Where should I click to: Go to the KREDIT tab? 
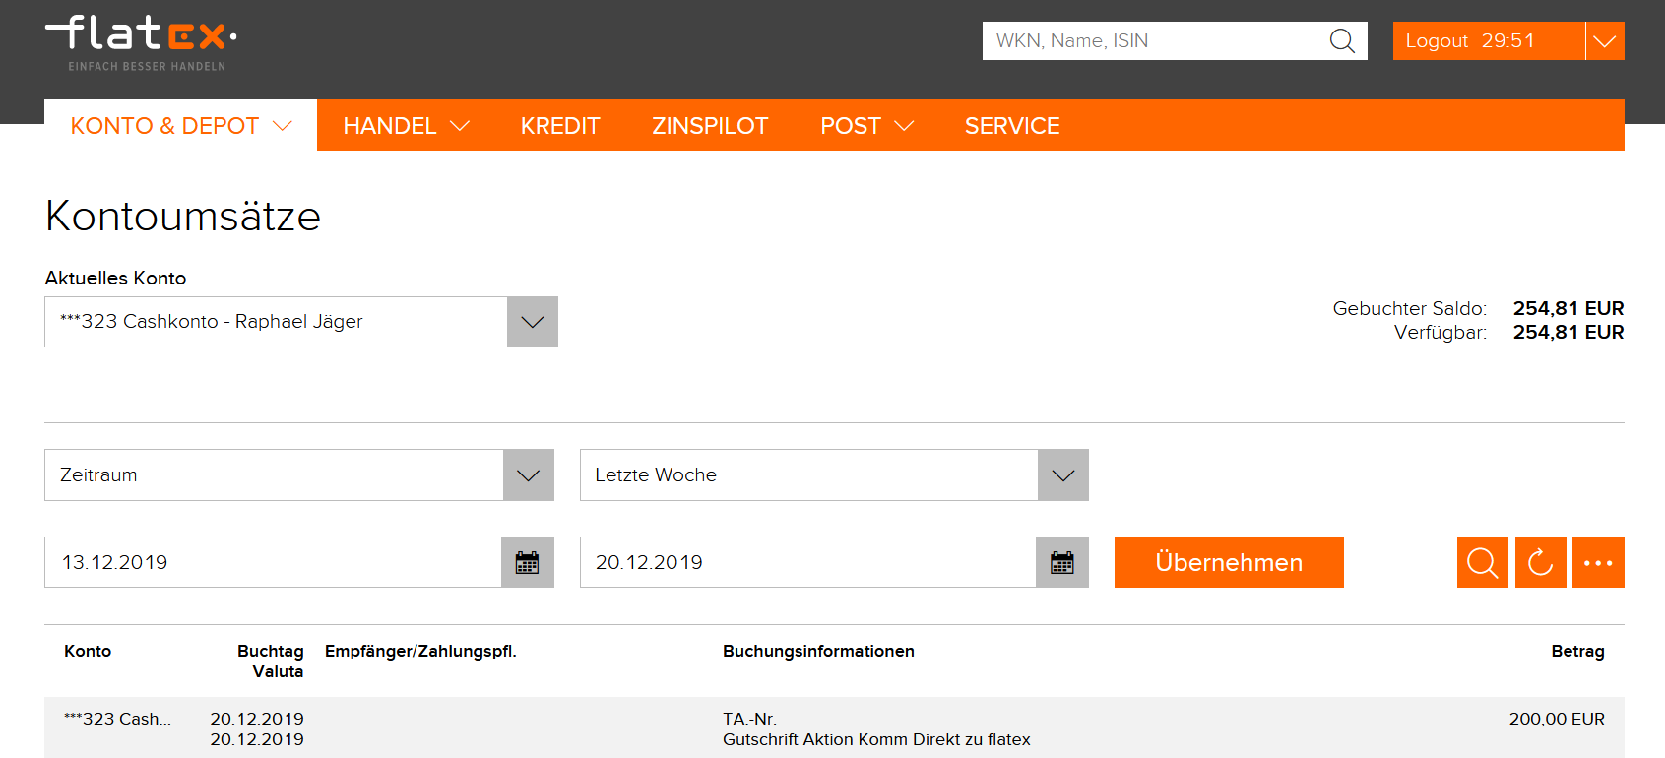click(x=559, y=126)
